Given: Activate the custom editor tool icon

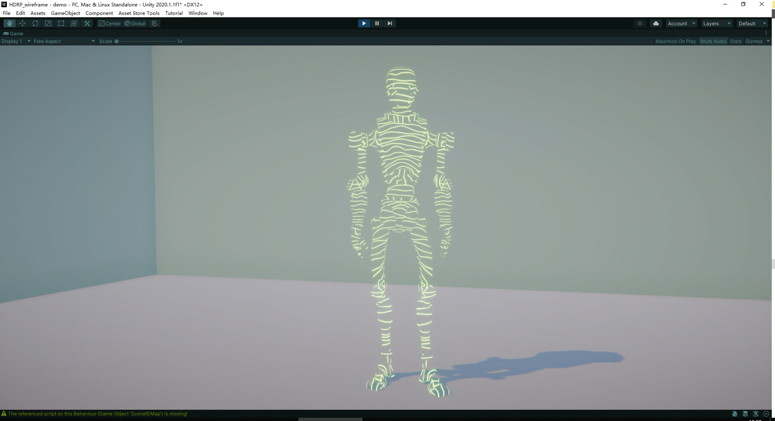Looking at the screenshot, I should point(87,23).
